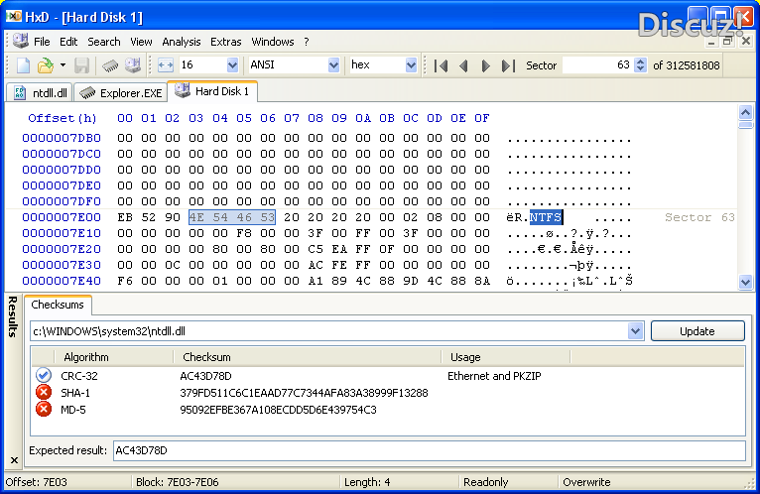Close the Results panel with the x
The width and height of the screenshot is (760, 494).
(14, 460)
